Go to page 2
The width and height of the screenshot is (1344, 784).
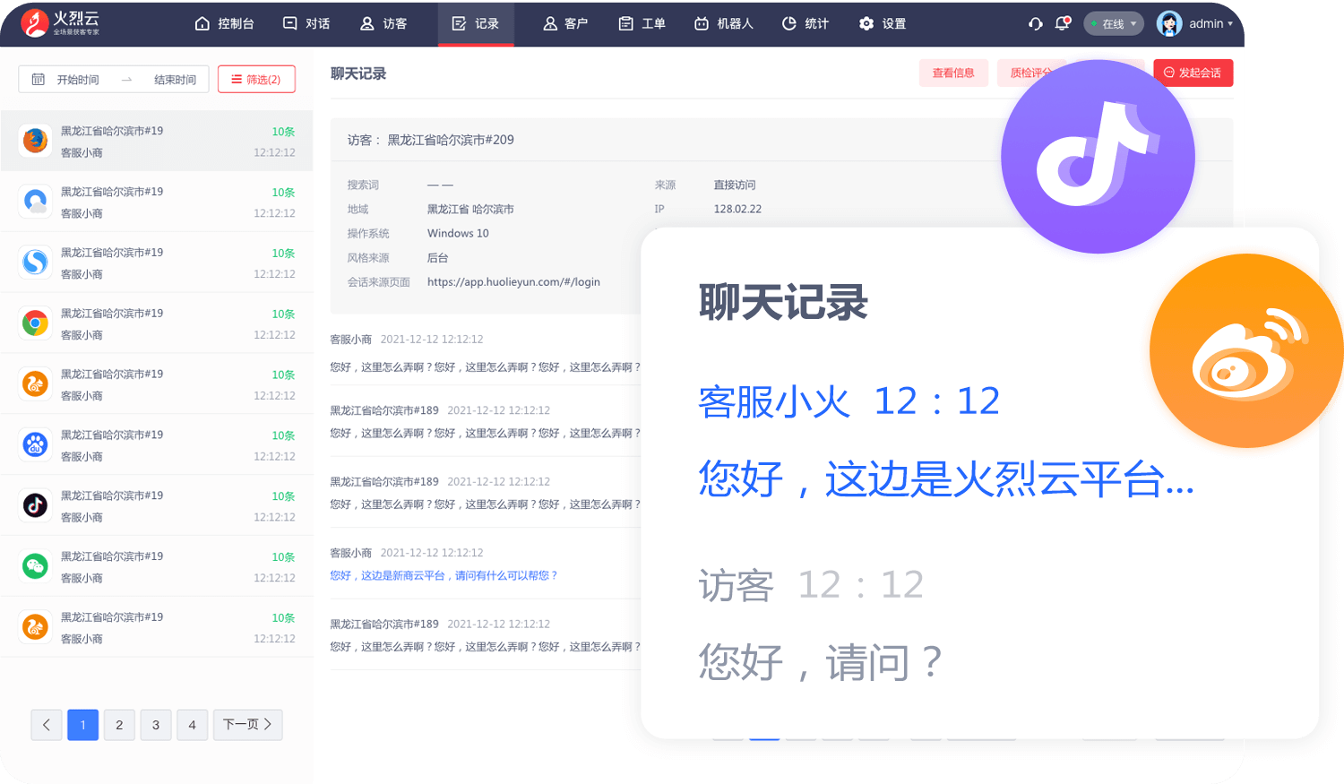tap(119, 725)
